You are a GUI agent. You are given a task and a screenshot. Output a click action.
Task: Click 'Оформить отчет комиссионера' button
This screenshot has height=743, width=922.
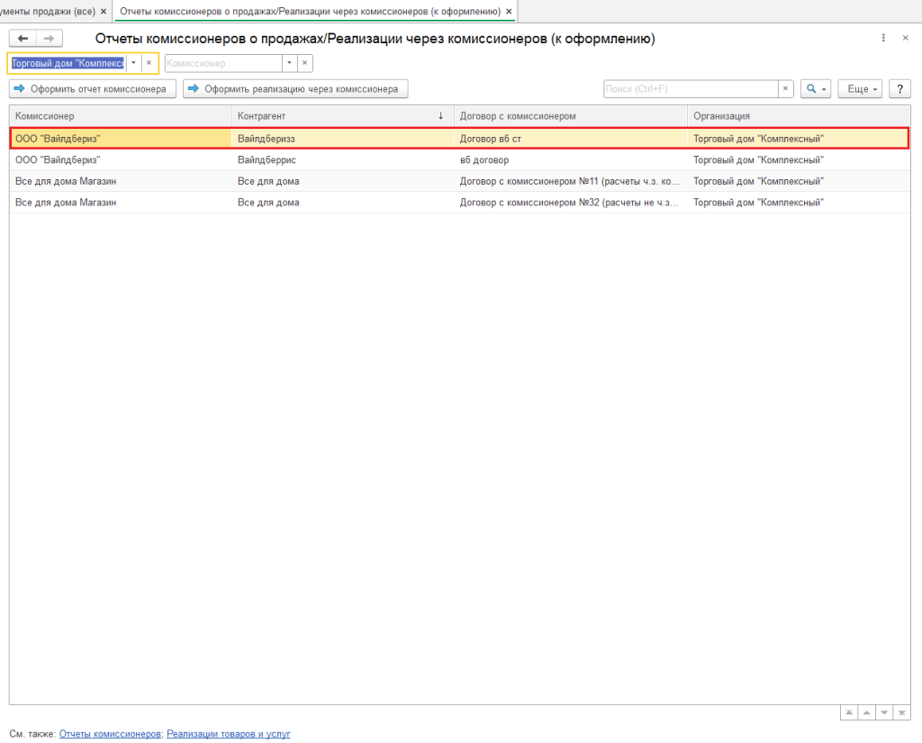[x=93, y=89]
